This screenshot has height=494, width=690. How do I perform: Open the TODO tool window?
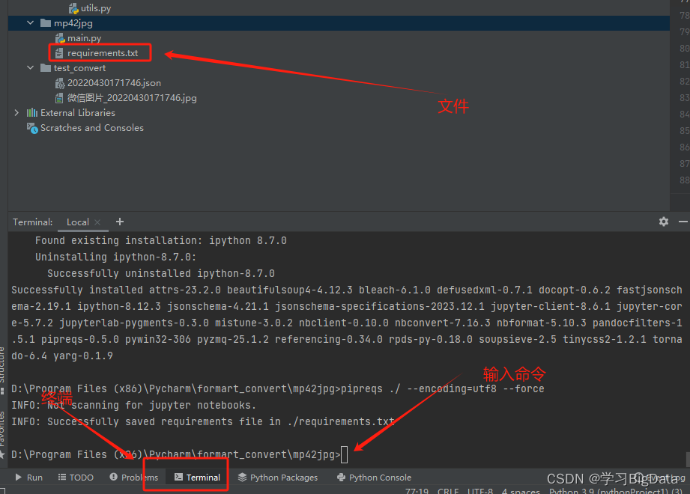76,478
